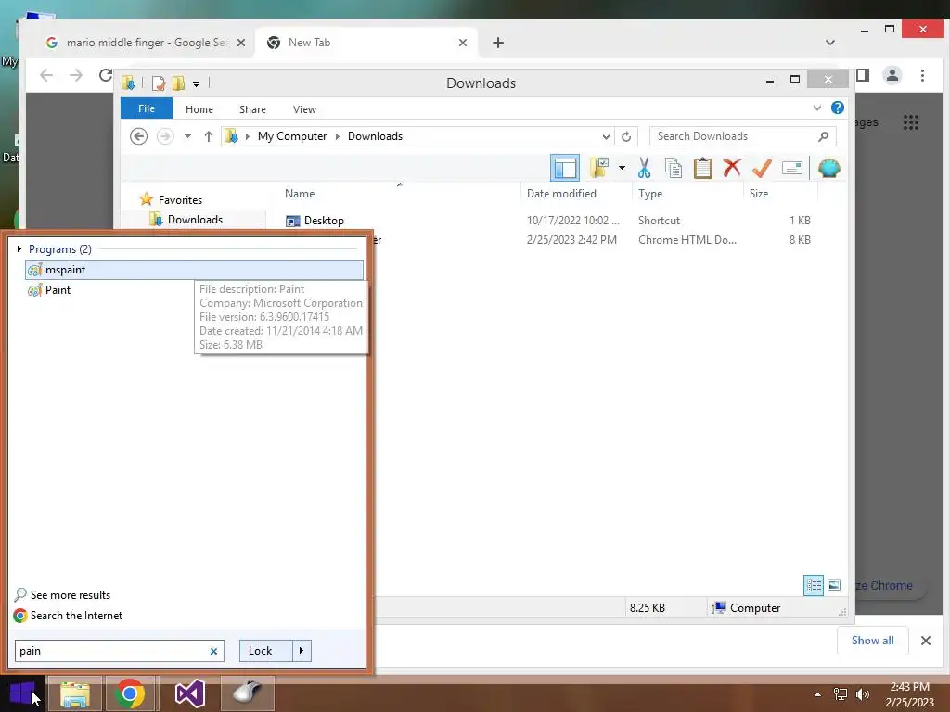Open the address bar history dropdown
This screenshot has height=712, width=950.
click(x=606, y=136)
